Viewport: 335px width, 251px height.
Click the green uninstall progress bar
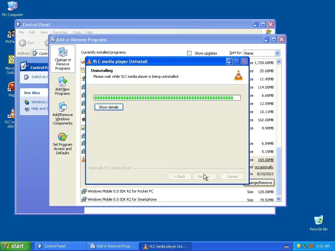[167, 98]
